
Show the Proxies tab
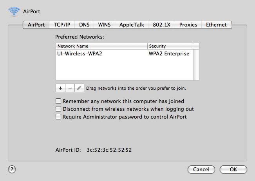point(188,25)
